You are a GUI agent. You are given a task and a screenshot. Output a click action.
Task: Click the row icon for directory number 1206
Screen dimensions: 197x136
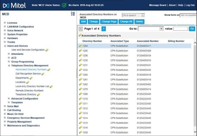click(x=80, y=55)
